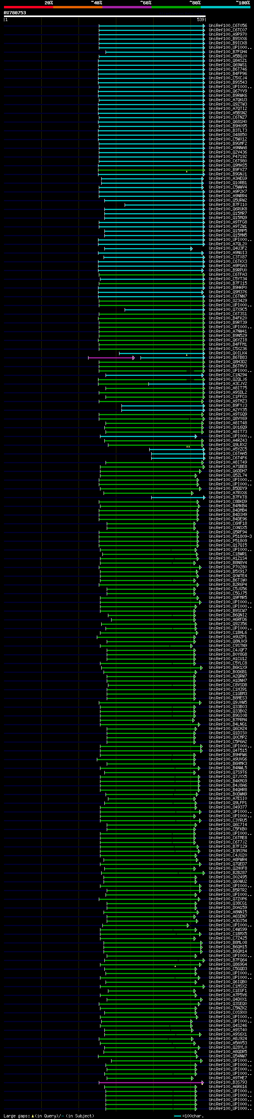Click the UniRef100_B4FP96 hit label
The image size is (254, 1119).
(x=227, y=73)
